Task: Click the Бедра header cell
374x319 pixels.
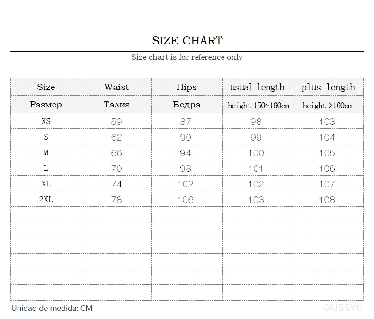Action: coord(187,105)
